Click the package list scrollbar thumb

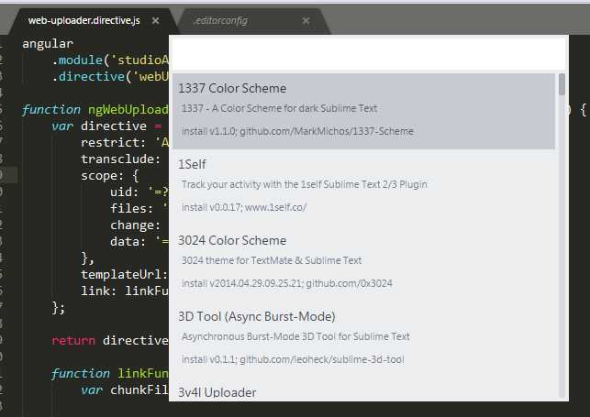[x=562, y=84]
